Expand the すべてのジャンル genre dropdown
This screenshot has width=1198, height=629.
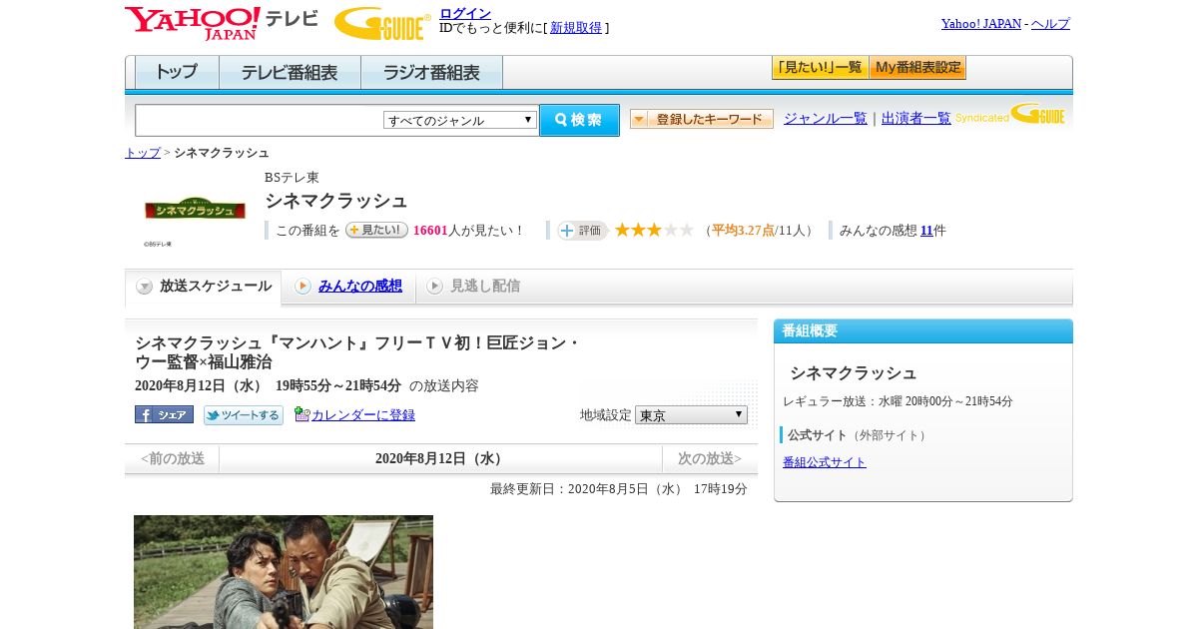(x=460, y=120)
